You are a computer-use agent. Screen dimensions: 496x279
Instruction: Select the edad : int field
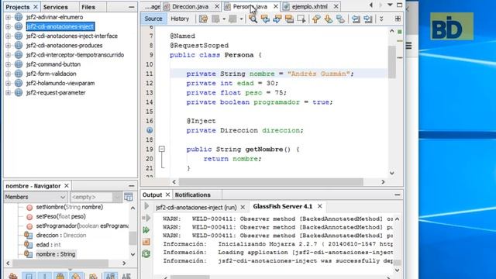click(48, 245)
